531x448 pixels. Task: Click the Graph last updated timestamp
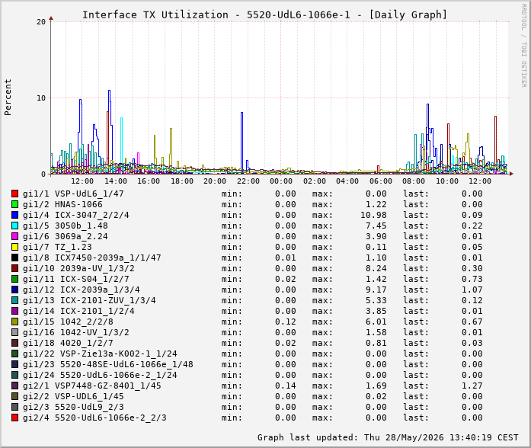[388, 437]
